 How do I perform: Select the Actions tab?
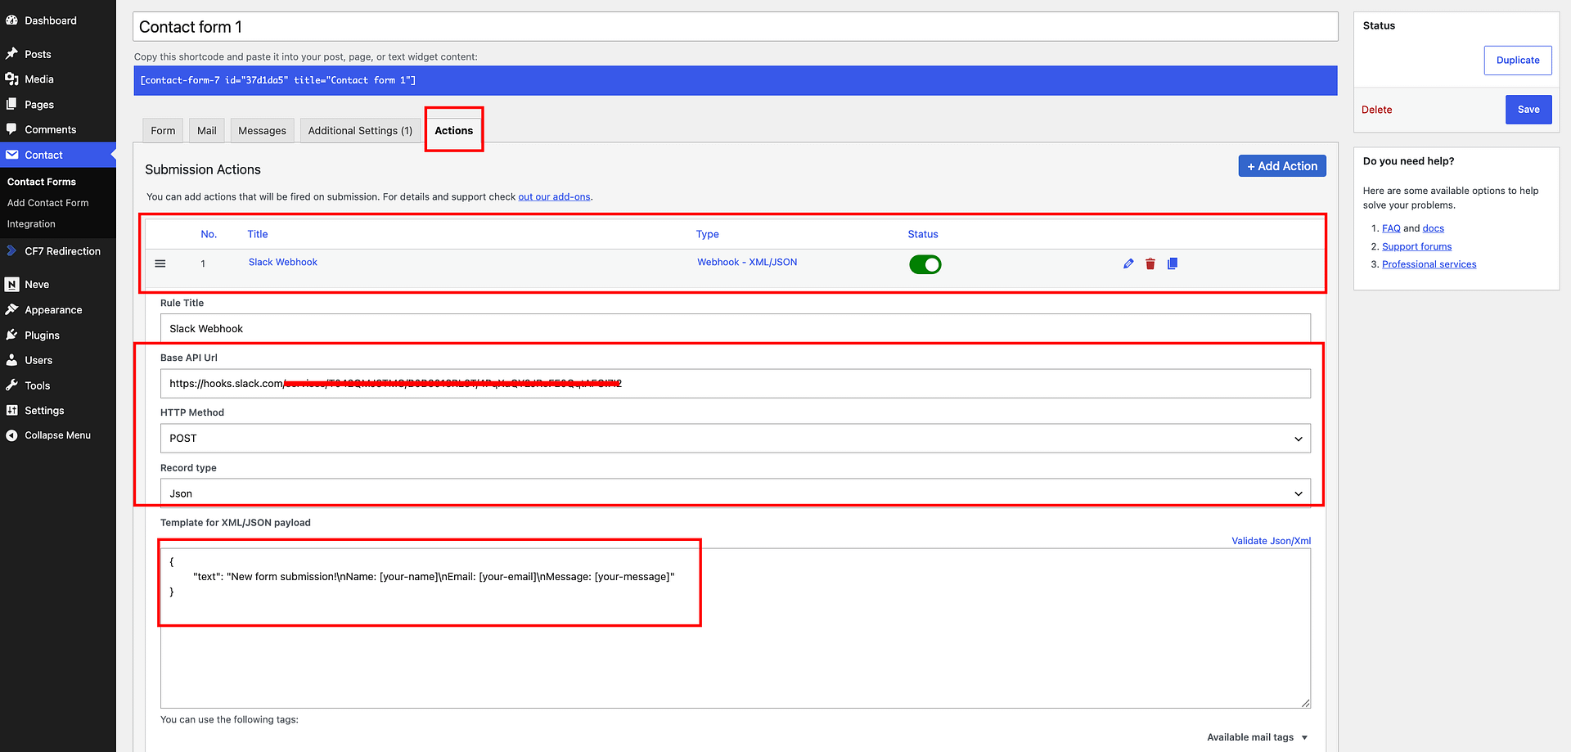click(x=454, y=131)
